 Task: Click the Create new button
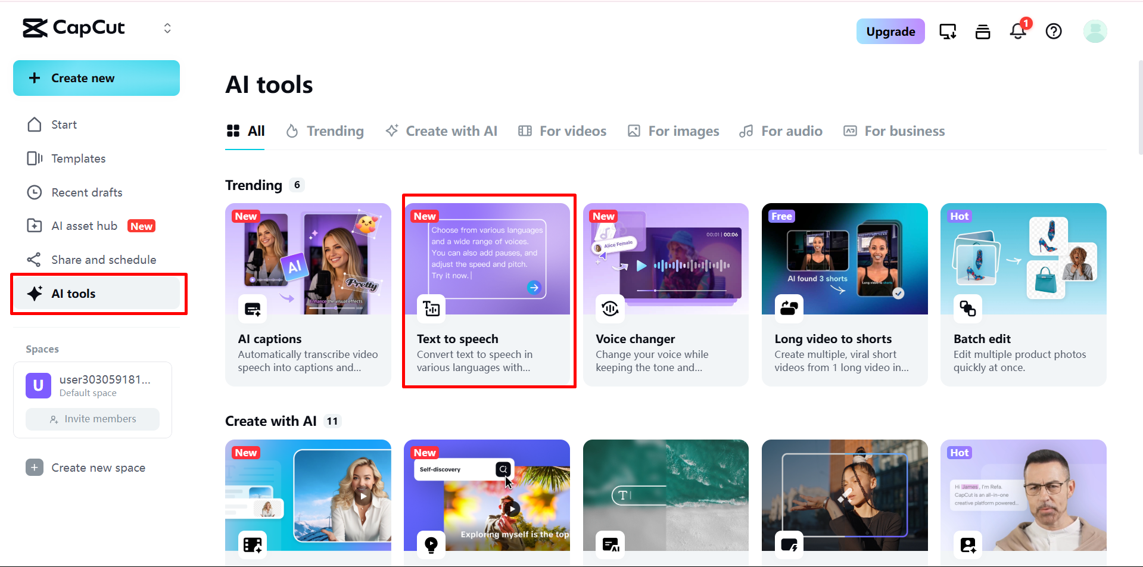click(96, 78)
